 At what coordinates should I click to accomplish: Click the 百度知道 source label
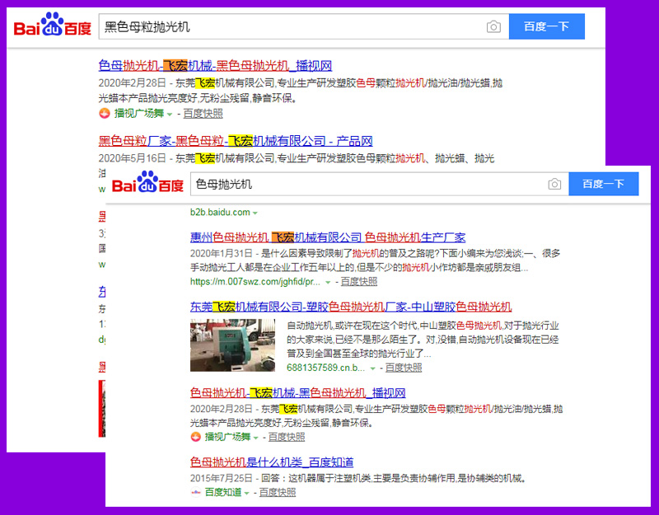pyautogui.click(x=223, y=492)
